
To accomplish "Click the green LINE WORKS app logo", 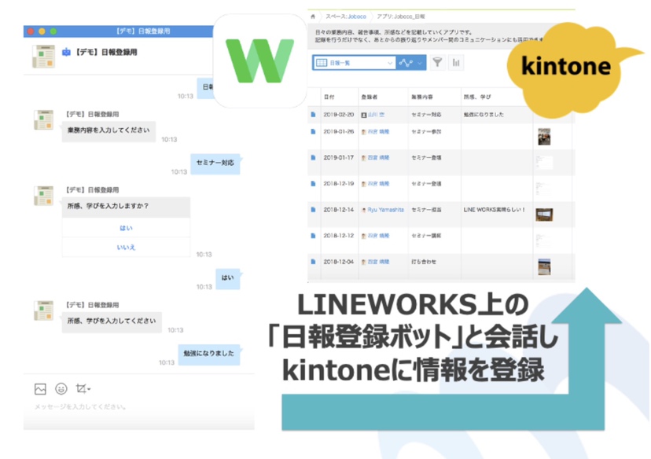I will click(260, 61).
